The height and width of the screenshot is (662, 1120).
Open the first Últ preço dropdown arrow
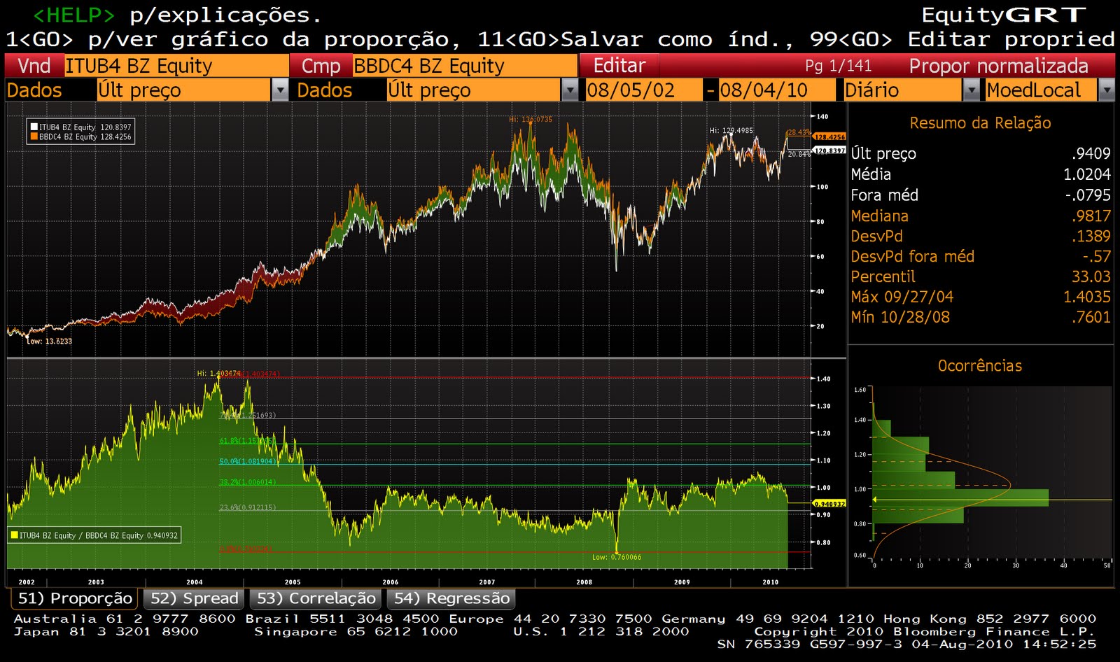pos(279,90)
